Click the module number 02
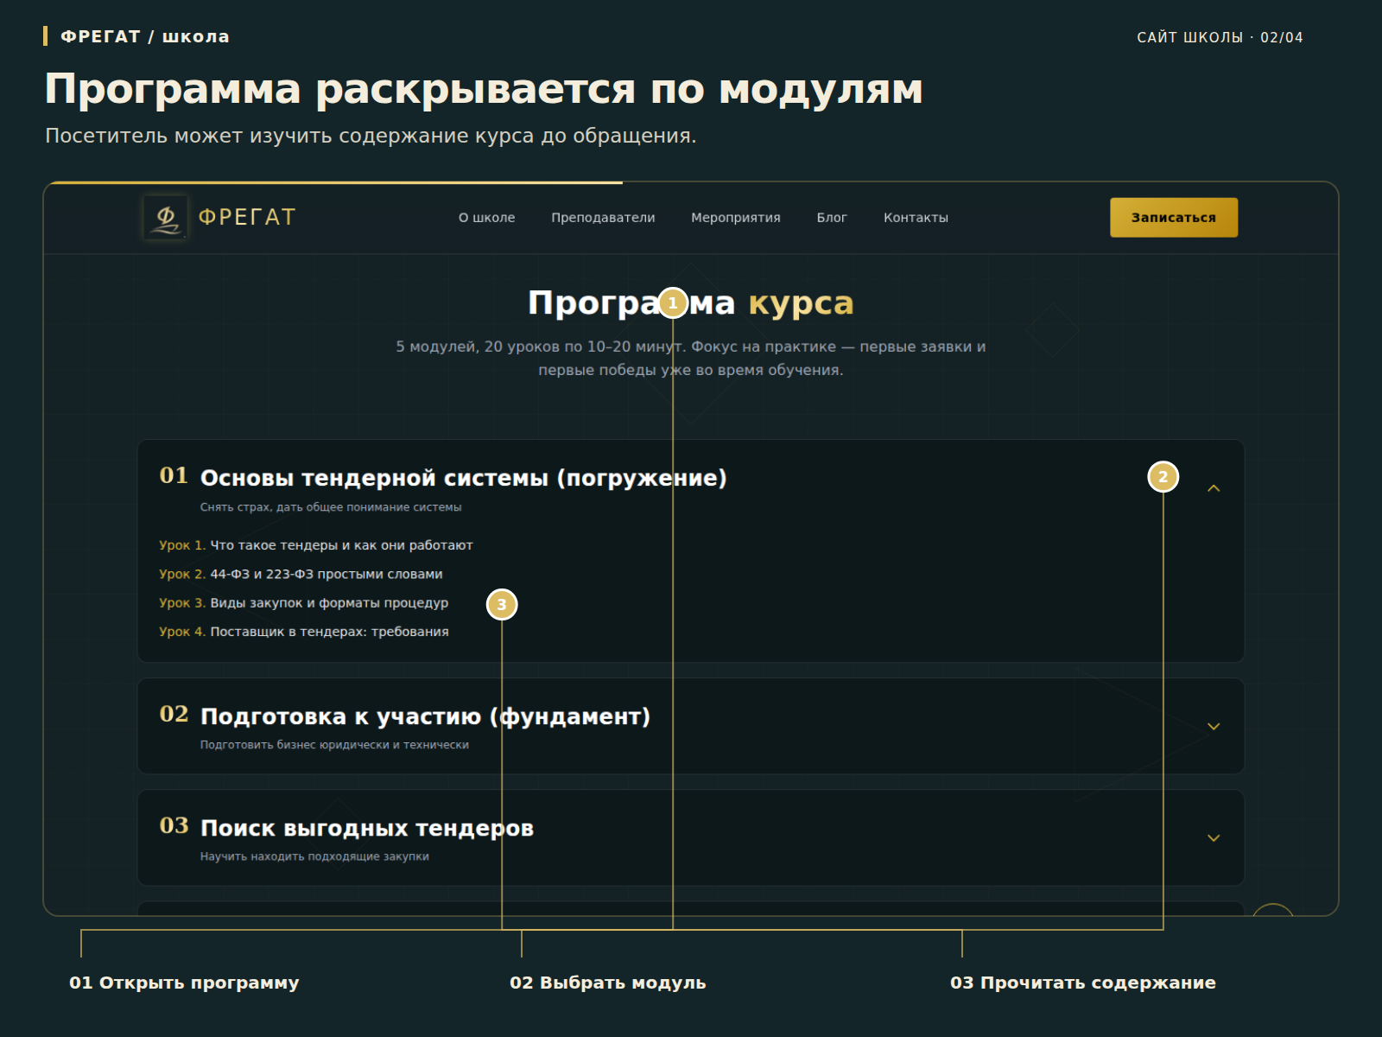The height and width of the screenshot is (1037, 1382). pos(174,714)
